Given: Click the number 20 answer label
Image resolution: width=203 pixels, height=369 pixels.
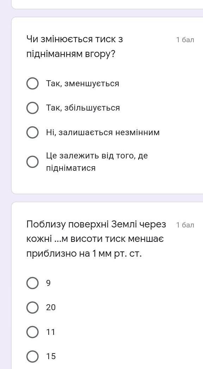Looking at the screenshot, I should coord(51,307).
